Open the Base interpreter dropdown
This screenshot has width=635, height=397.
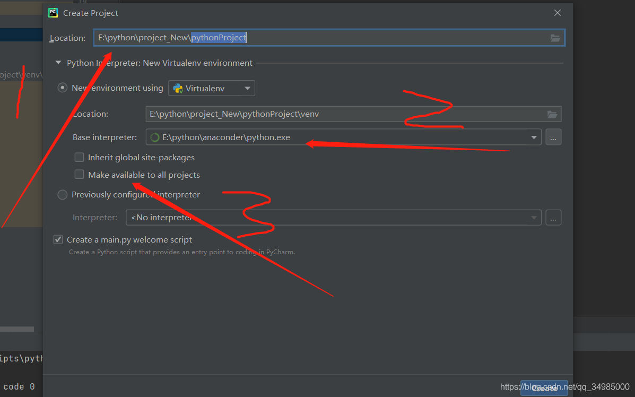343,137
